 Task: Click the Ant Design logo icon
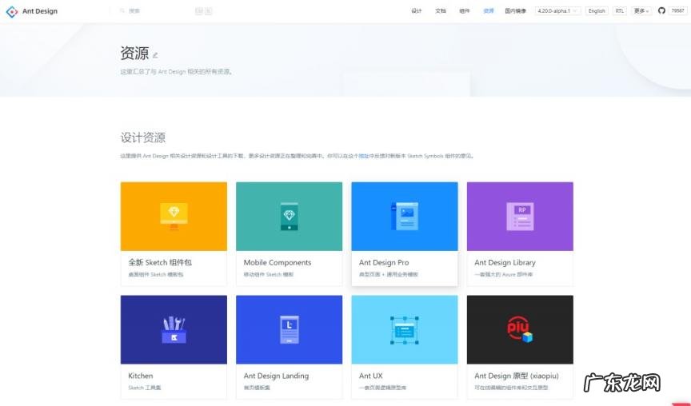12,11
